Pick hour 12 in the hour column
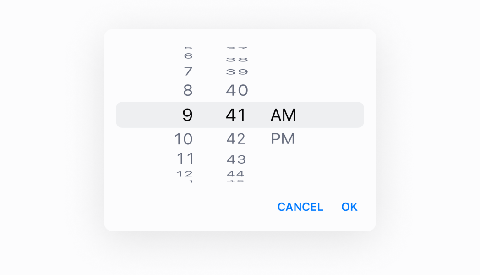Screen dimensions: 480x275 point(185,174)
